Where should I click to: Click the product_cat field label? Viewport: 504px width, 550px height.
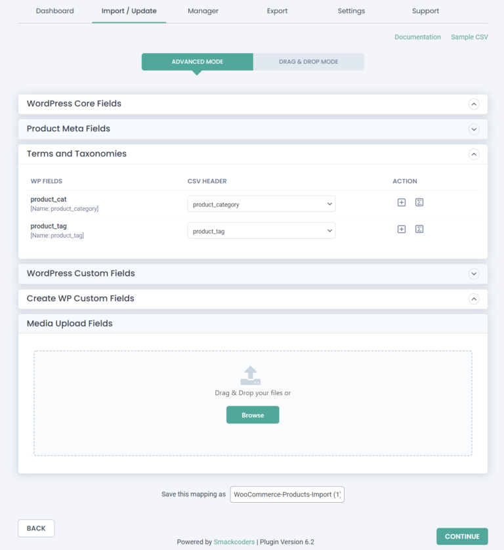point(49,200)
